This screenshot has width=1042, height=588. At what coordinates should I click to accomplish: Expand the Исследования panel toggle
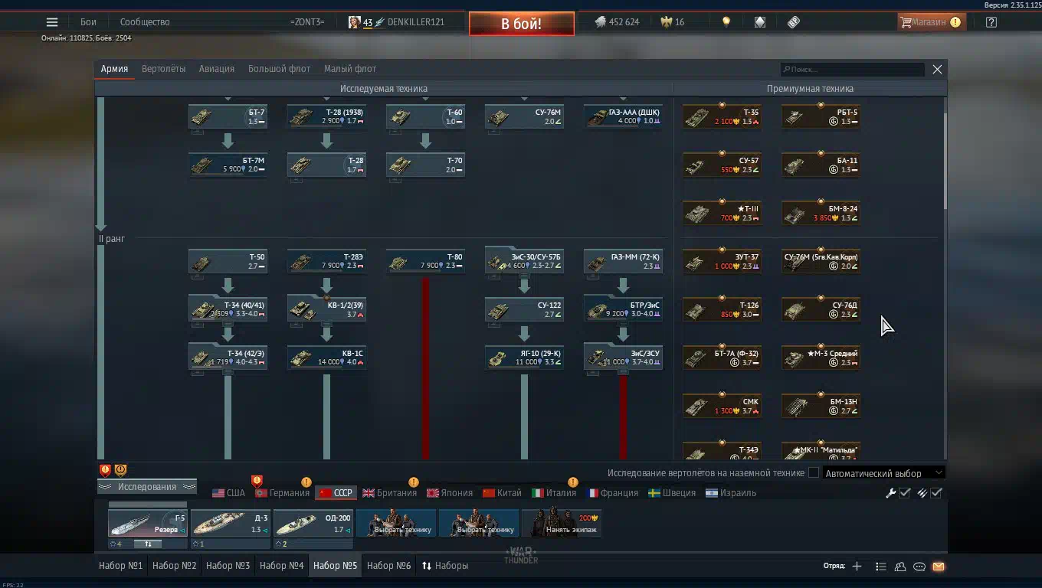click(x=147, y=487)
